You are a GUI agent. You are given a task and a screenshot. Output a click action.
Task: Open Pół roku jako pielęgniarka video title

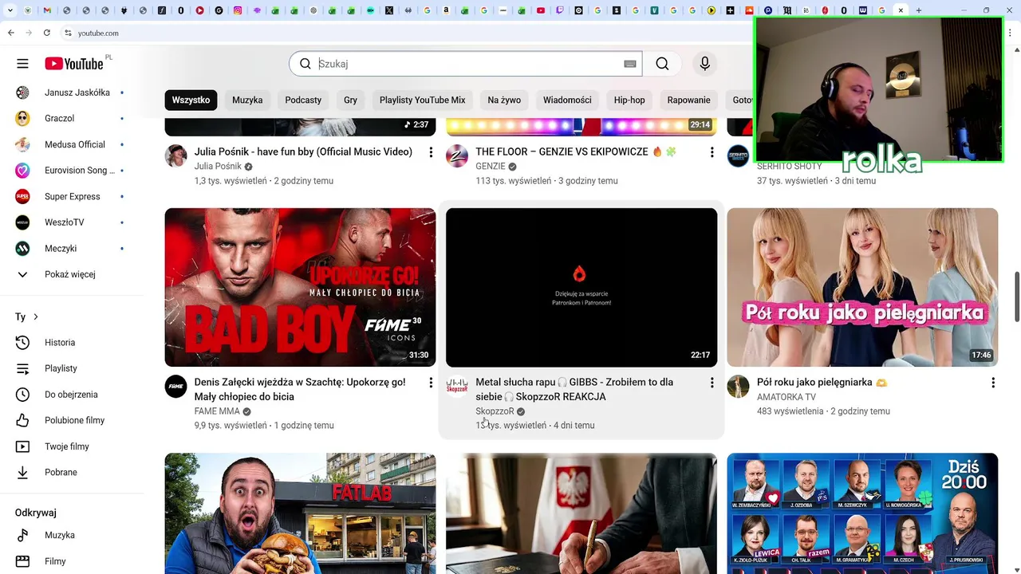(822, 382)
